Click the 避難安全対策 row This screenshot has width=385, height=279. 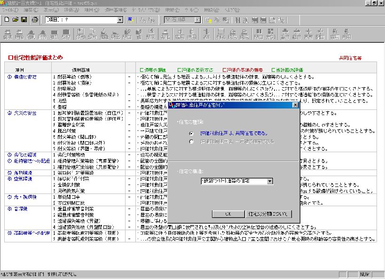pos(69,125)
